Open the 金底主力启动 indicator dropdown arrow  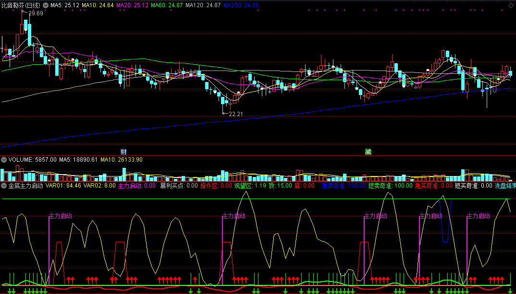(x=4, y=186)
